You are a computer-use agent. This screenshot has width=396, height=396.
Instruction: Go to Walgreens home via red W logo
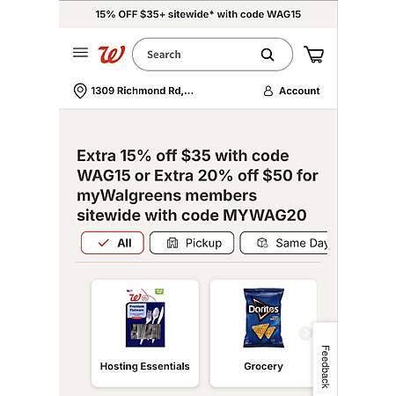click(112, 55)
